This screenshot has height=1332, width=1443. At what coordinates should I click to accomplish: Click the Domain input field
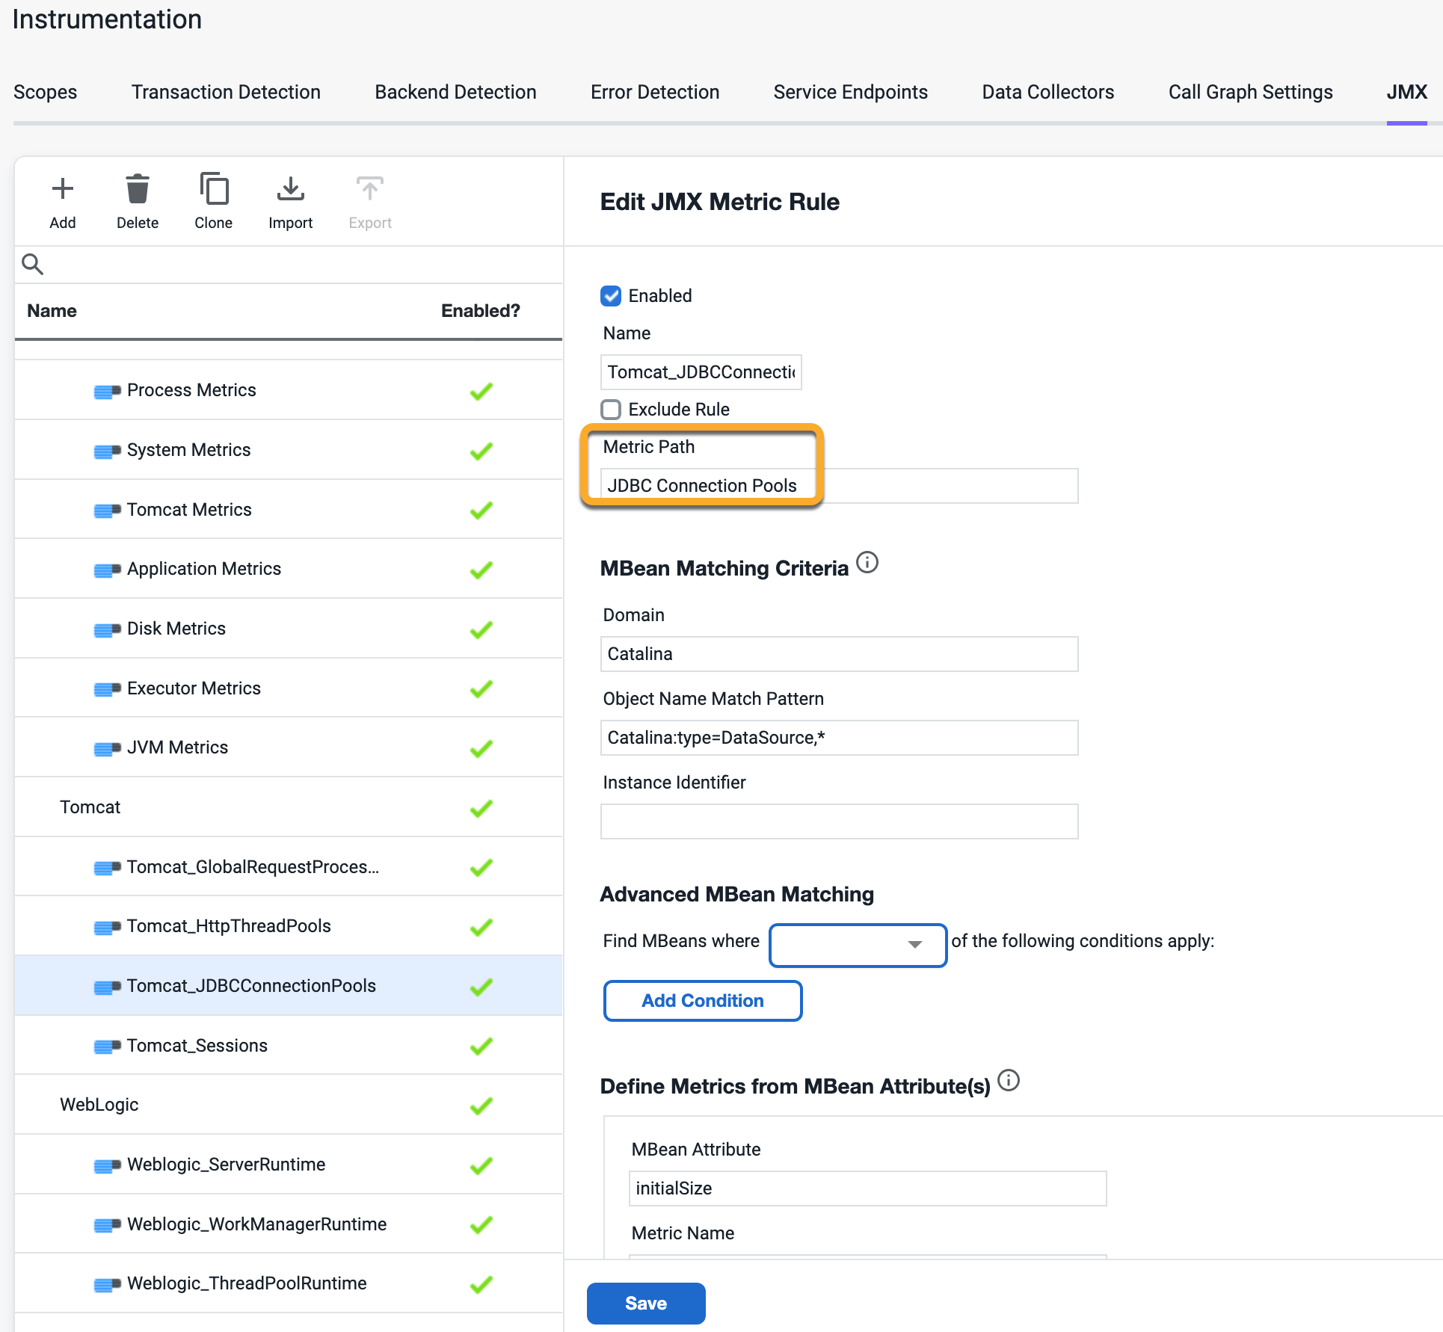point(839,654)
